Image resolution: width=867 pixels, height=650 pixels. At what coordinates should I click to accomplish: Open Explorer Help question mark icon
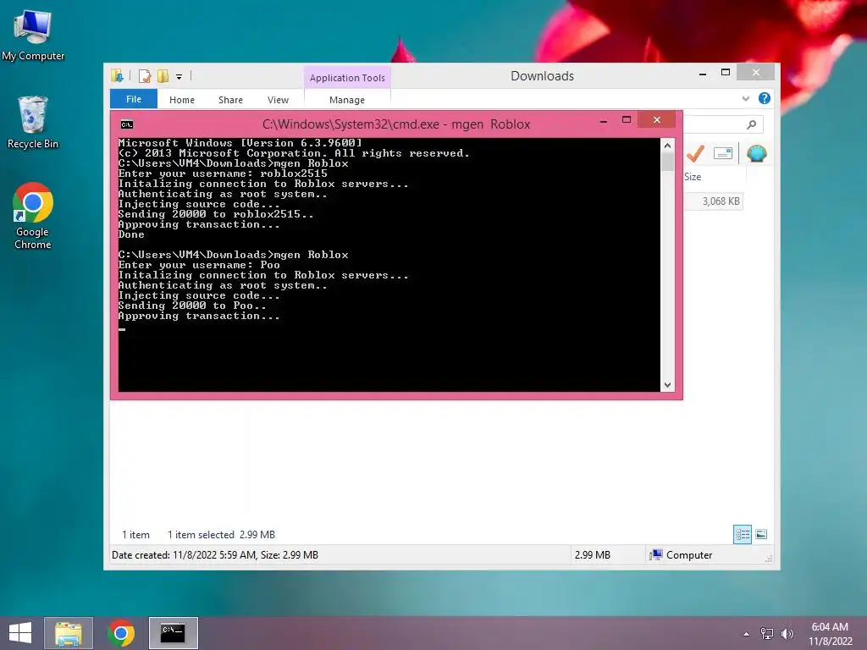[765, 98]
